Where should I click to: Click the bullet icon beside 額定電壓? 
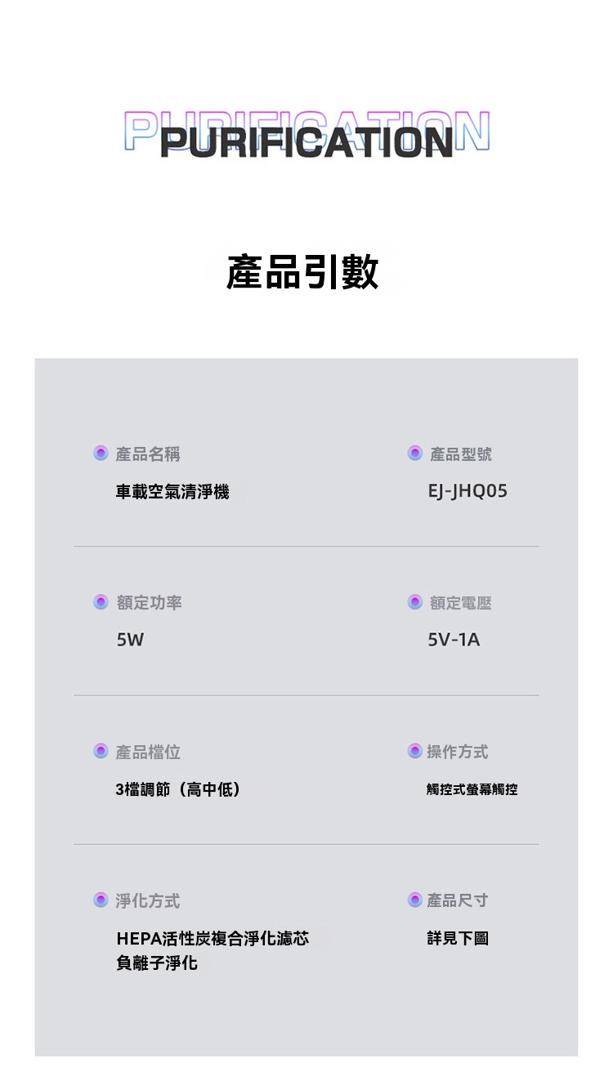click(415, 602)
